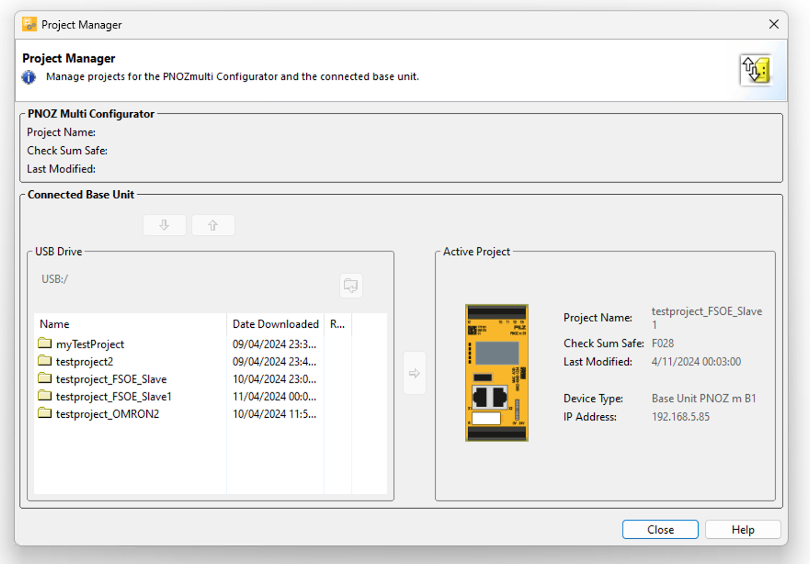
Task: Click the date 10/04/2024 11:5... cell
Action: click(274, 414)
